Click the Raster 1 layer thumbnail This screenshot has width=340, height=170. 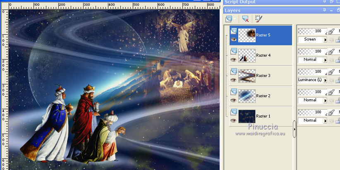point(247,116)
